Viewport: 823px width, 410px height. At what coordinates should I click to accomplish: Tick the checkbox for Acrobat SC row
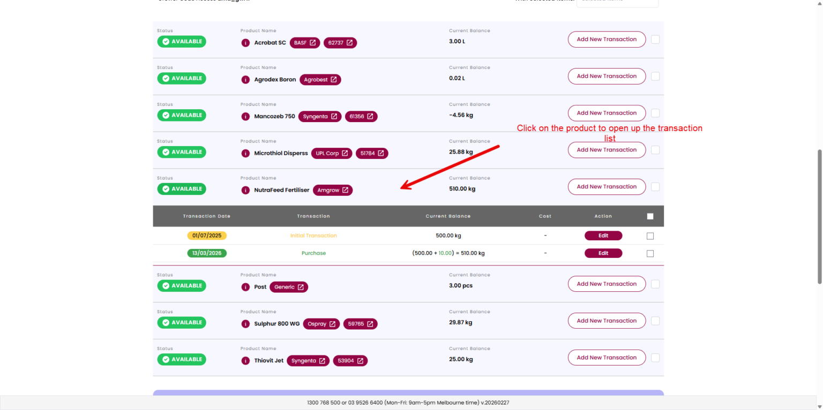655,40
